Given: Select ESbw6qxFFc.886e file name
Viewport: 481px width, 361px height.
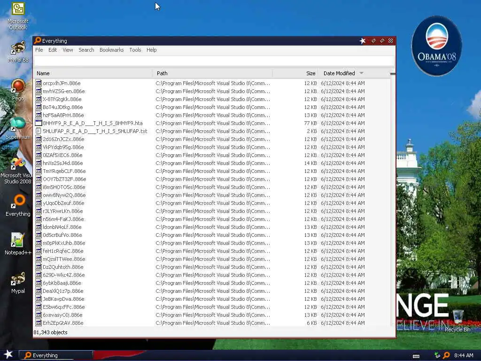Looking at the screenshot, I should pyautogui.click(x=64, y=306).
